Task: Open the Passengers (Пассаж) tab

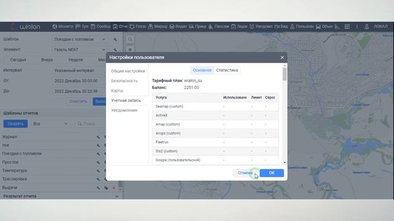Action: (219, 26)
